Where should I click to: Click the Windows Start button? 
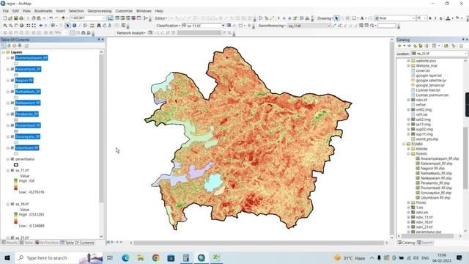(x=7, y=257)
